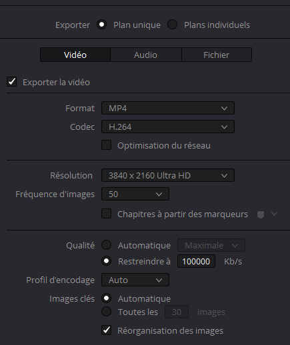Enable Optimisation du réseau checkbox

click(107, 145)
